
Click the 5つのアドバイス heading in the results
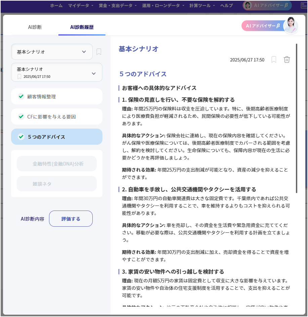click(143, 74)
